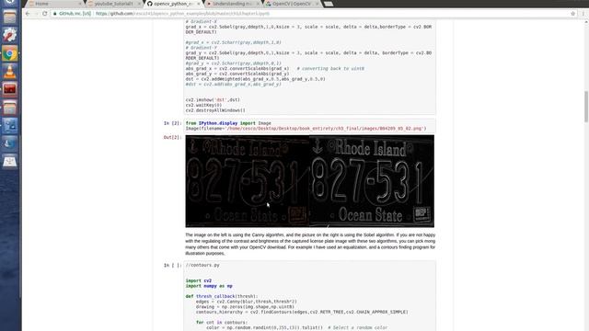Click the page vertical scrollbar thumb
Screen dimensions: 589x331
(585, 107)
